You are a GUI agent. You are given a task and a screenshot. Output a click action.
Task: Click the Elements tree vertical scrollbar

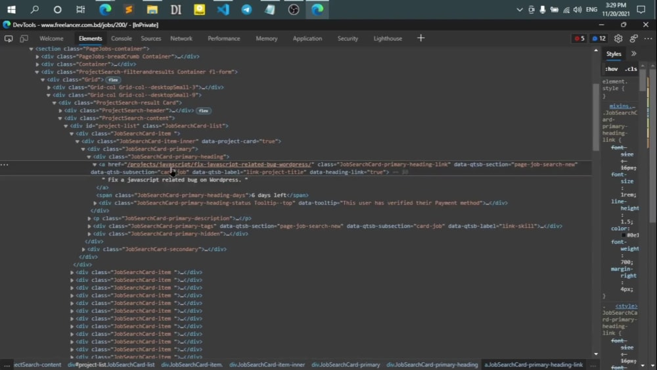[596, 118]
